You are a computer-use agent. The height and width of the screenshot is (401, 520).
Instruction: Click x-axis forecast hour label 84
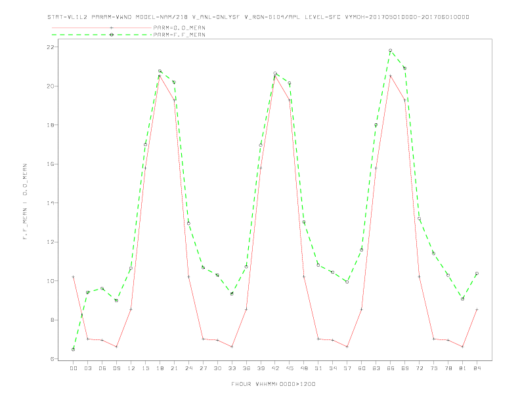click(477, 368)
